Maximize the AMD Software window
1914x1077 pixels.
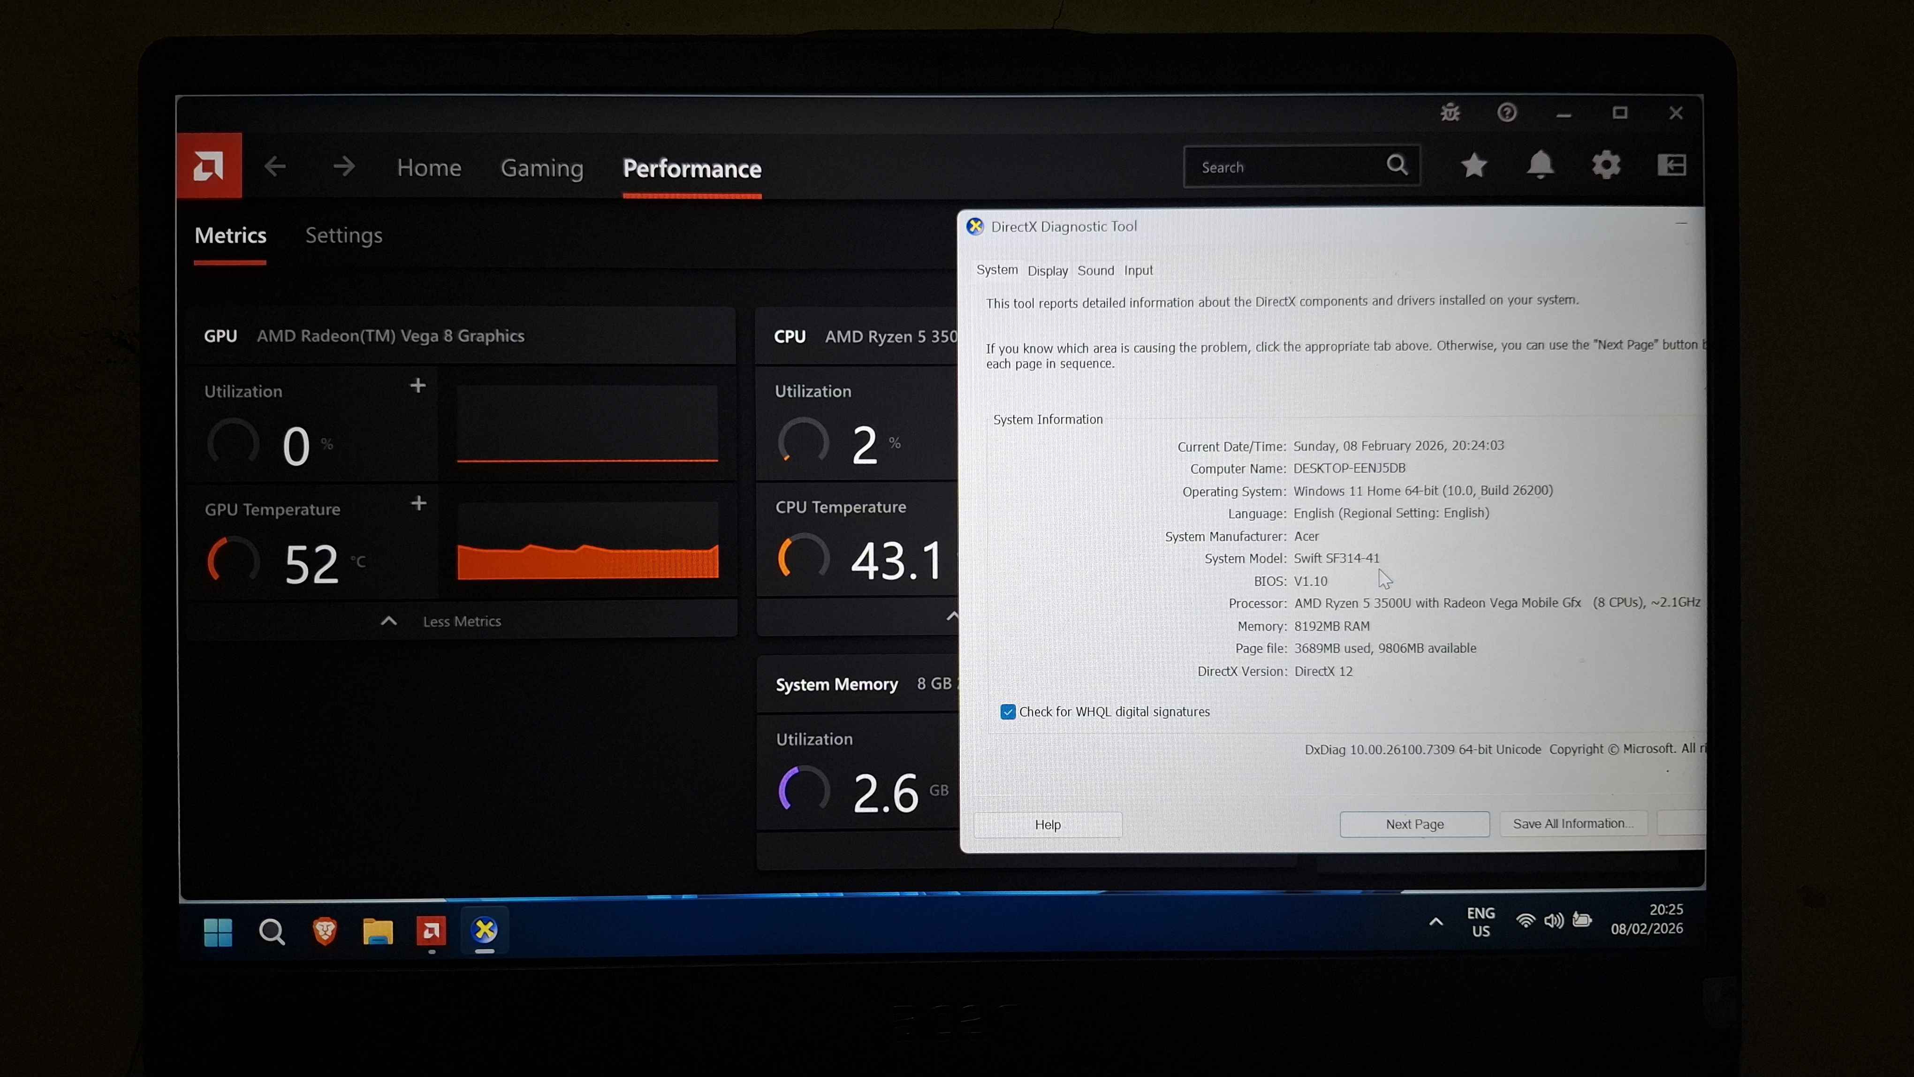click(x=1620, y=113)
